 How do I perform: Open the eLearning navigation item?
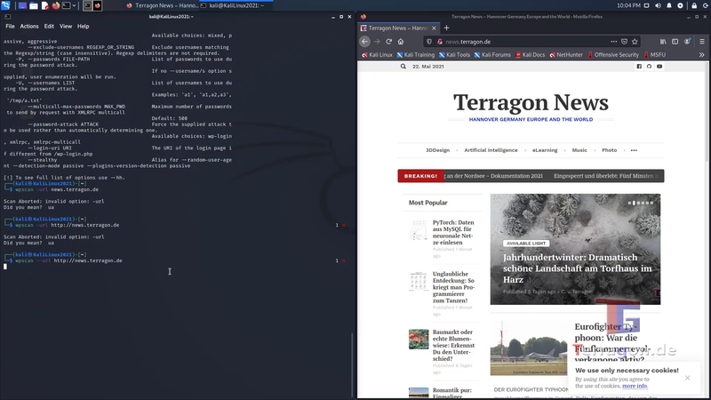[x=545, y=150]
